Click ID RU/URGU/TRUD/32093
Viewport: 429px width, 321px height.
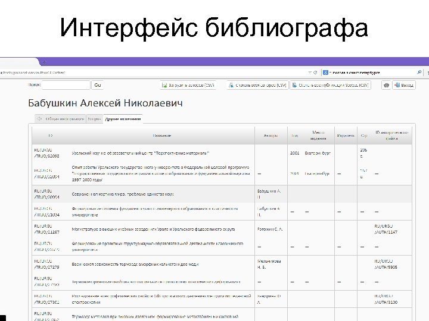46,153
